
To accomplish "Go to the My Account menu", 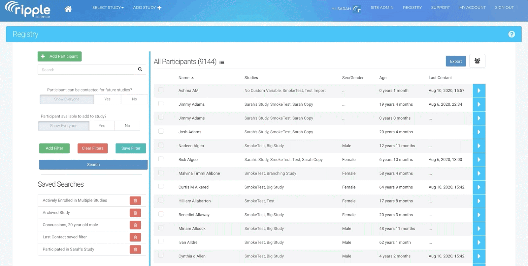I will click(472, 8).
